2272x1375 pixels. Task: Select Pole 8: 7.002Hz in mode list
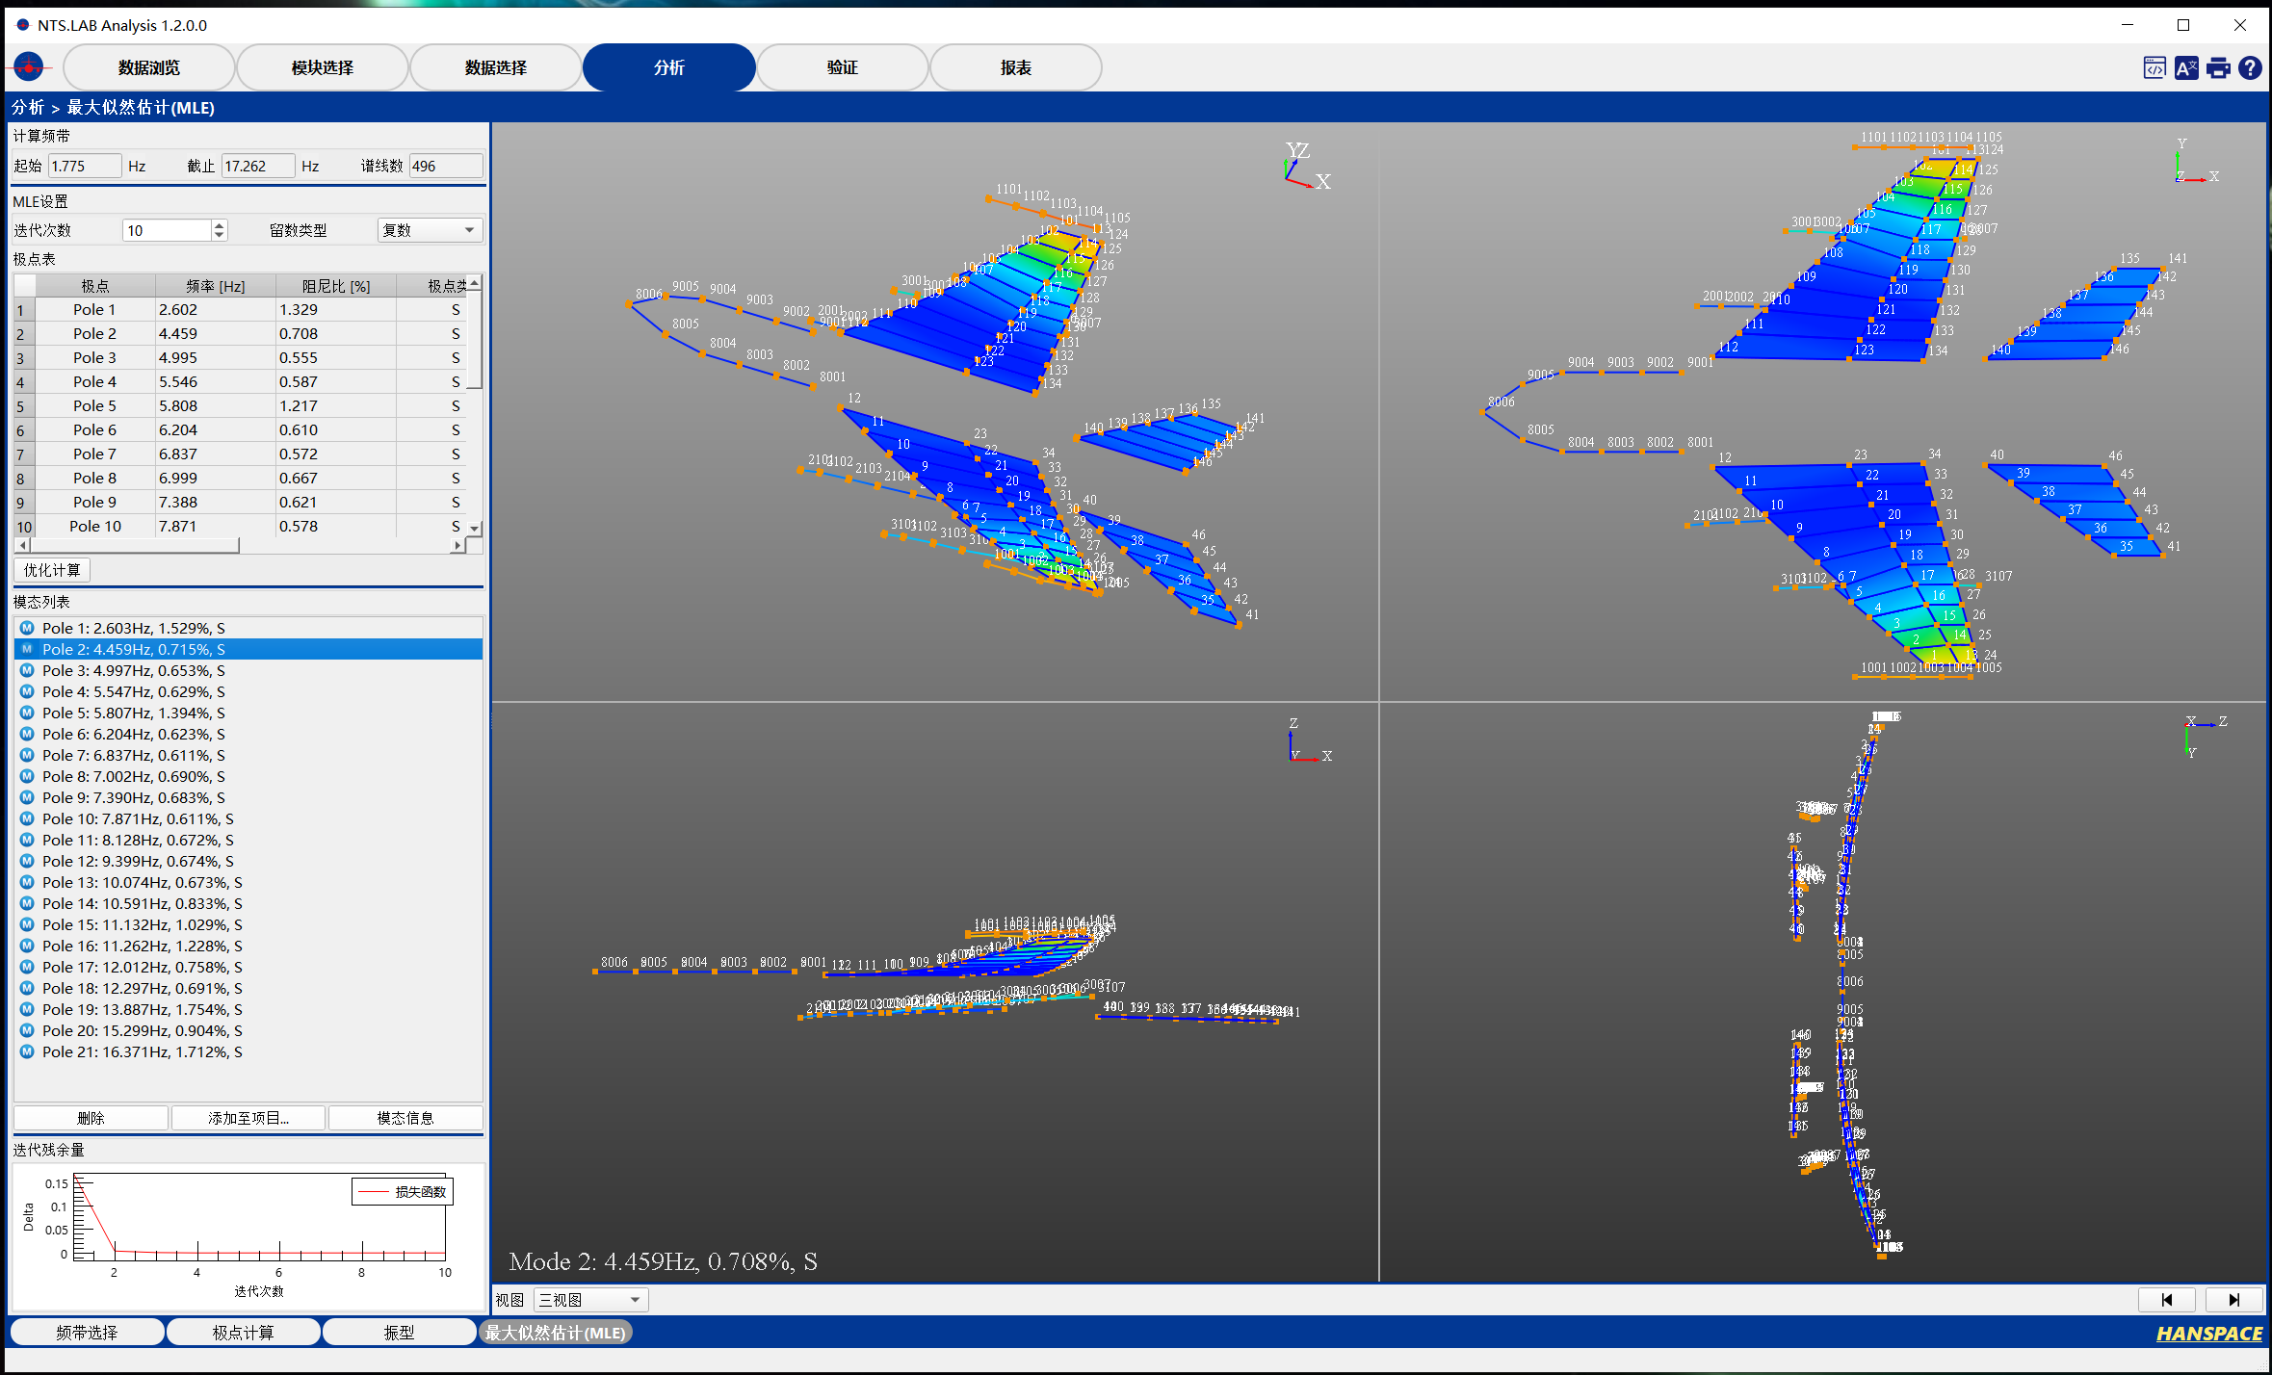[248, 776]
